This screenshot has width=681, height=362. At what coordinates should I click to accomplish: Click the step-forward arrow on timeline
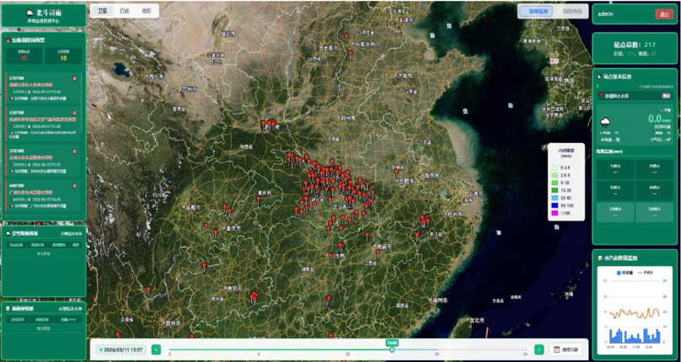(x=539, y=349)
